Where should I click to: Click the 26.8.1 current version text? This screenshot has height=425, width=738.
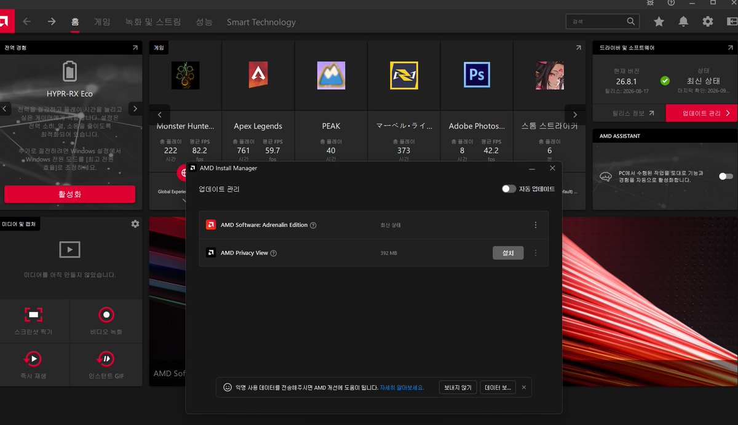pyautogui.click(x=626, y=81)
